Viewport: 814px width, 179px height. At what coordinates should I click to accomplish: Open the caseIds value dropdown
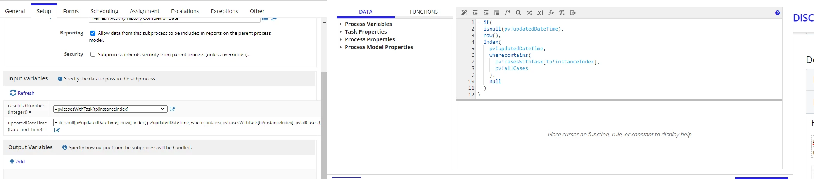[110, 109]
